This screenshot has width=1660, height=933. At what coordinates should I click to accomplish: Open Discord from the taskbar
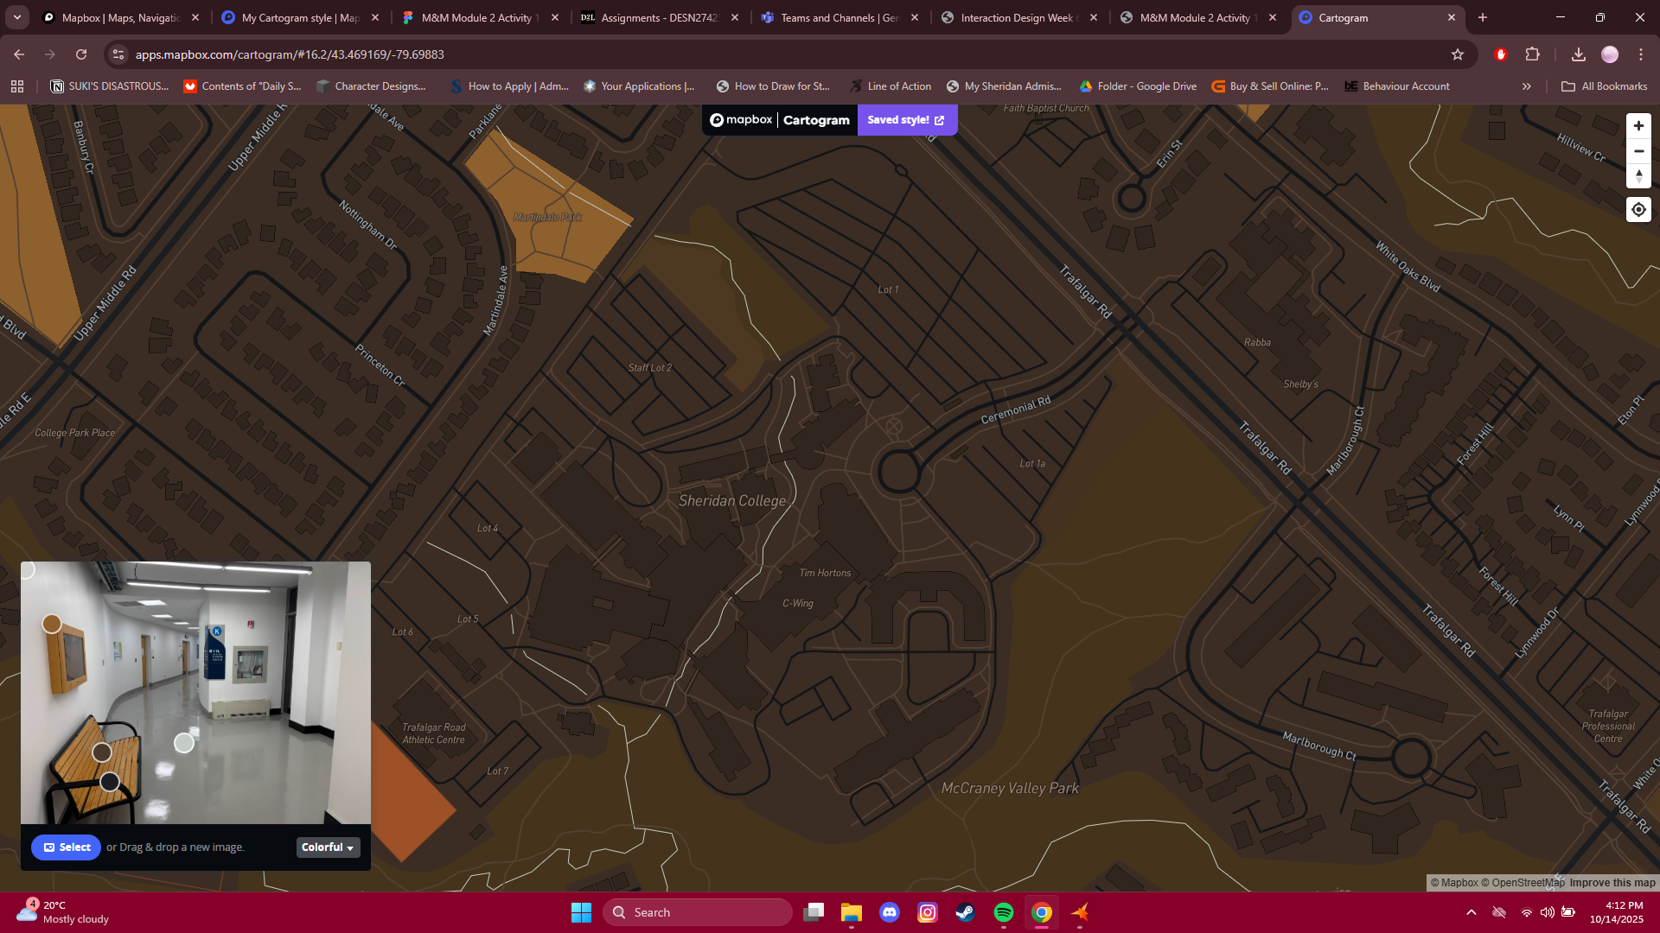(890, 912)
